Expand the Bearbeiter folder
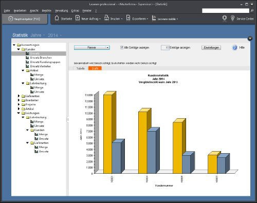 pos(19,100)
